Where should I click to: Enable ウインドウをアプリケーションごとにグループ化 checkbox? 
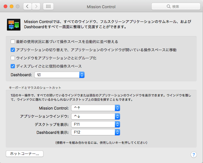pos(13,58)
